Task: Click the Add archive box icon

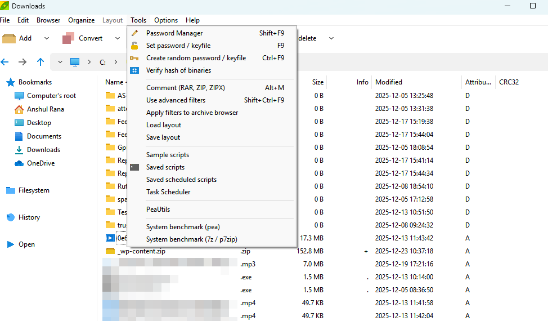Action: [9, 38]
